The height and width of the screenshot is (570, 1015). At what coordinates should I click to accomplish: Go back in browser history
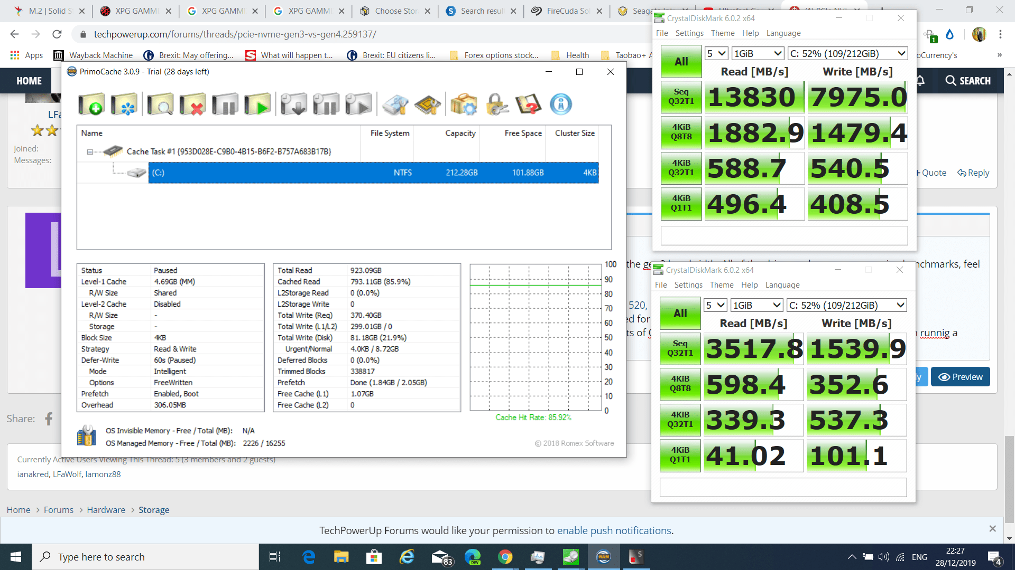pyautogui.click(x=14, y=34)
